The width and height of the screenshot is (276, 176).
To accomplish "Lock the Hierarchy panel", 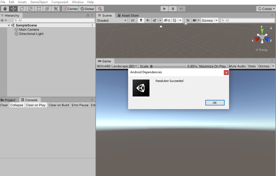I will [88, 15].
